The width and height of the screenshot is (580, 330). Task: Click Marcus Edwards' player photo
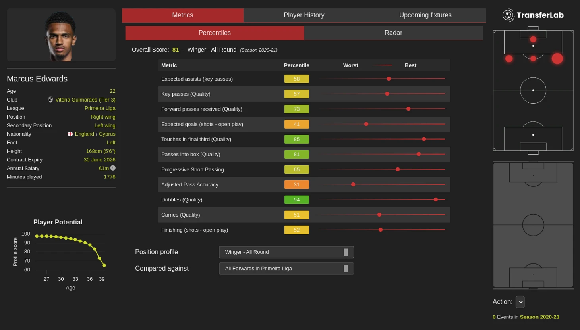tap(61, 36)
